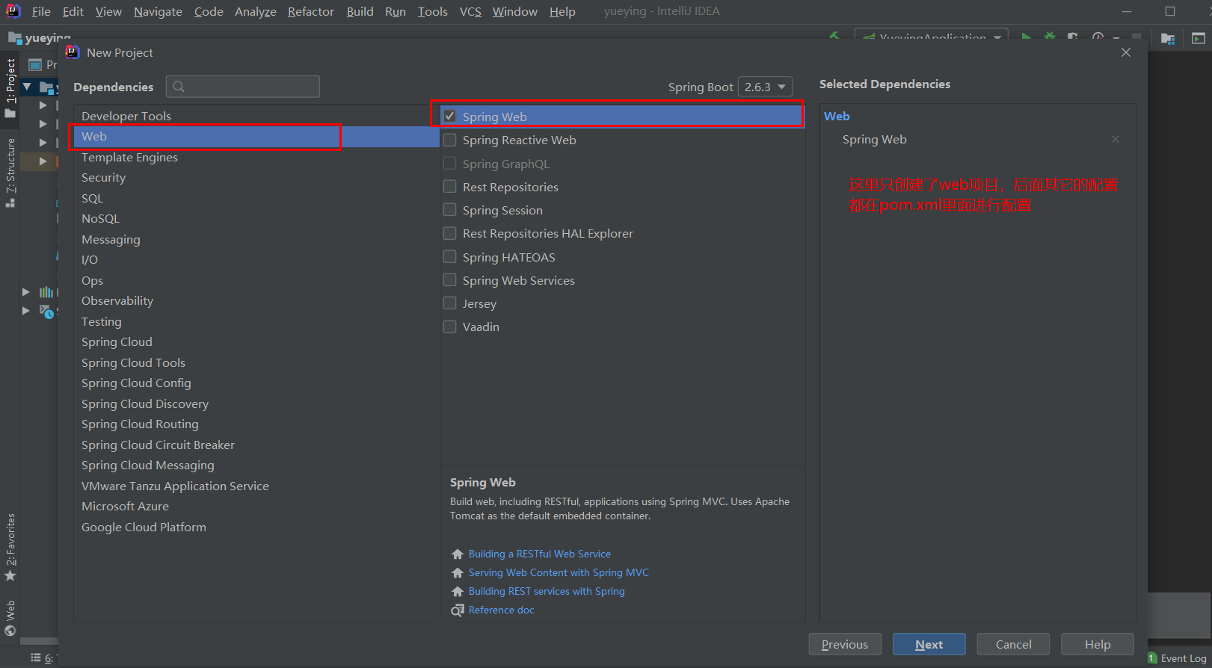Image resolution: width=1212 pixels, height=668 pixels.
Task: Open Serving Web Content with Spring MVC link
Action: (x=559, y=572)
